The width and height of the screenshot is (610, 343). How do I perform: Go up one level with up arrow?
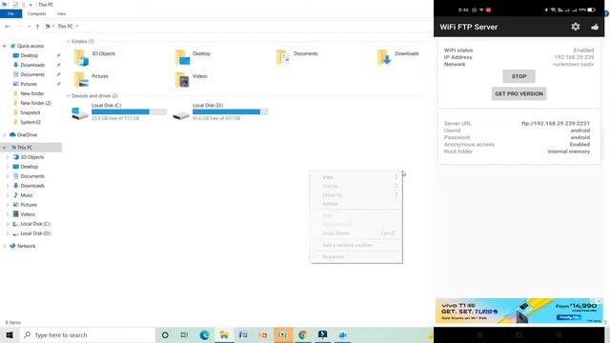click(37, 26)
